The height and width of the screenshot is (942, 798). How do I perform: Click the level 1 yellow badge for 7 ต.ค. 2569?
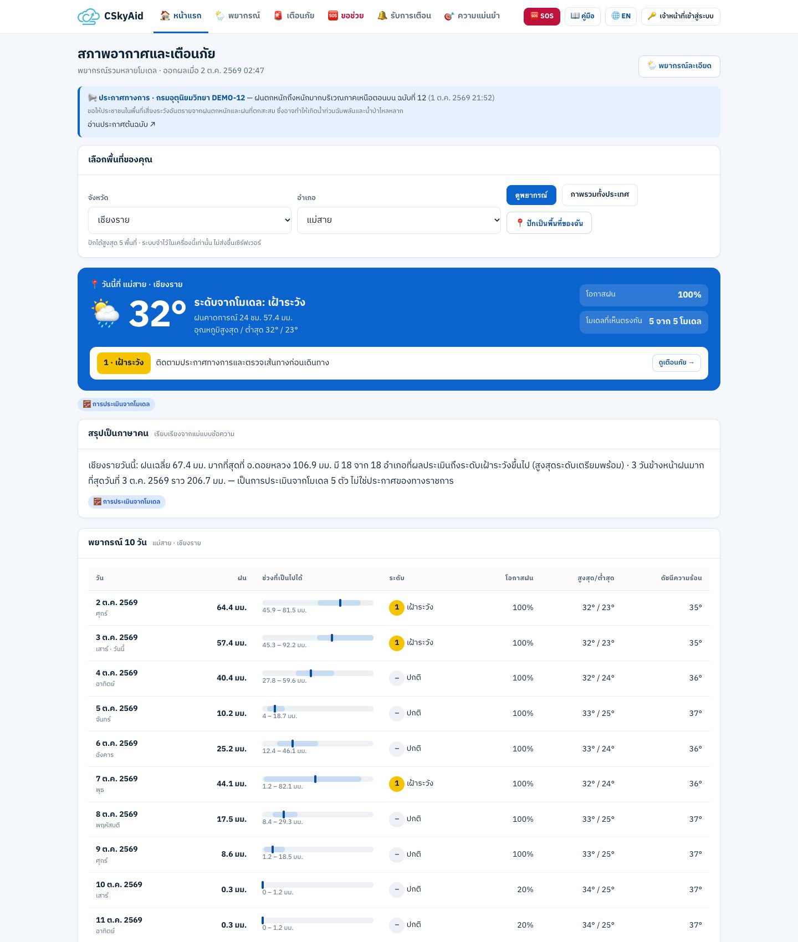[397, 784]
